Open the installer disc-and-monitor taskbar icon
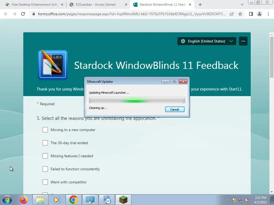Viewport: 274px width, 205px height. click(x=107, y=200)
